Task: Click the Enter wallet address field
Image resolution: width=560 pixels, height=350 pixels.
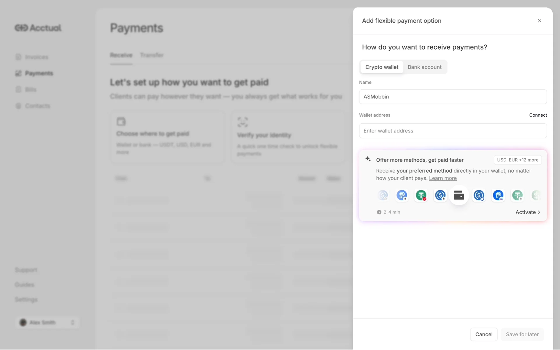Action: [453, 131]
